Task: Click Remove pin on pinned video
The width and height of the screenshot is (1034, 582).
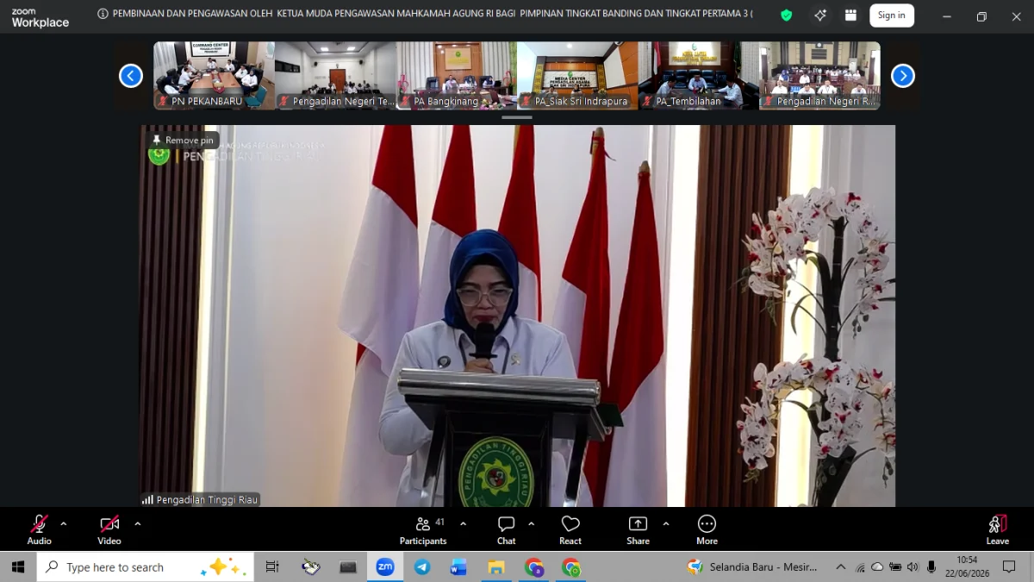Action: [x=183, y=141]
